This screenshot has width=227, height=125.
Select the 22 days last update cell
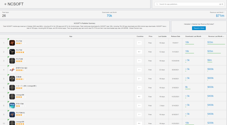pyautogui.click(x=162, y=70)
